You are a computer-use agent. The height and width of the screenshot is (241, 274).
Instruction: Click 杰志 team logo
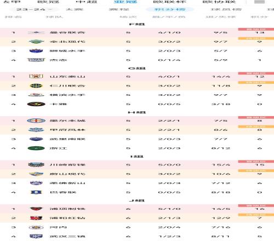36,60
